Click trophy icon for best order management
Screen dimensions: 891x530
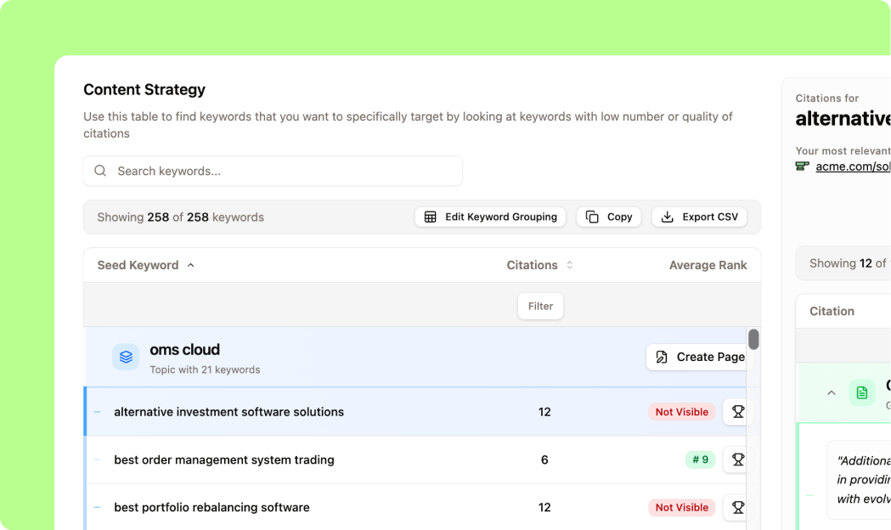[737, 460]
